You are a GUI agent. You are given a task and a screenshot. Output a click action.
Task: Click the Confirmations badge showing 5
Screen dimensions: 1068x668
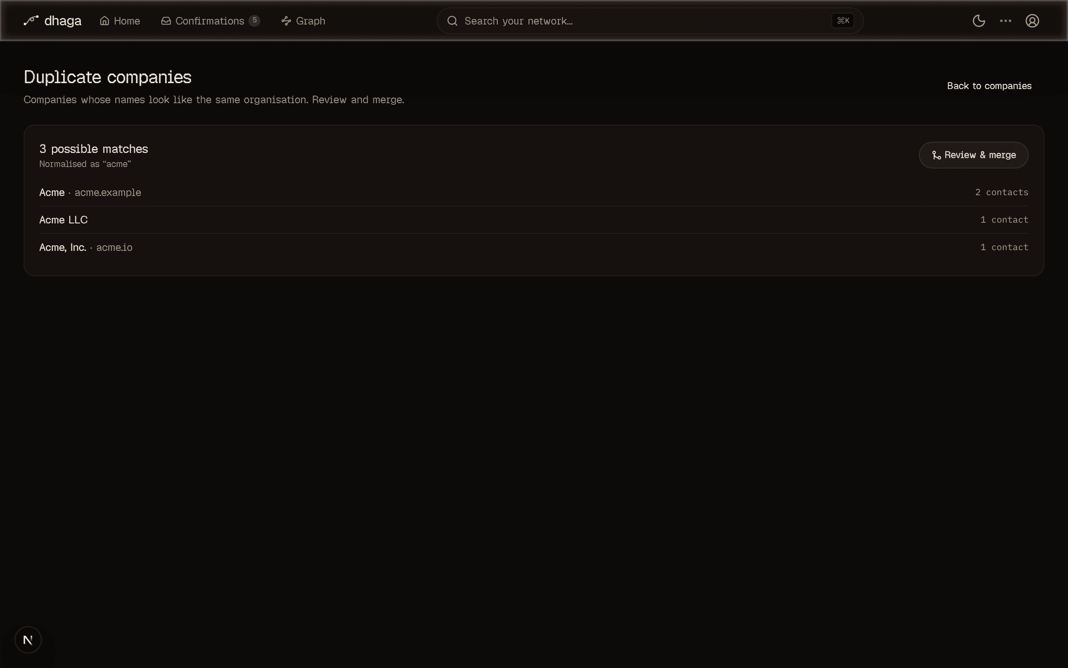click(x=254, y=20)
